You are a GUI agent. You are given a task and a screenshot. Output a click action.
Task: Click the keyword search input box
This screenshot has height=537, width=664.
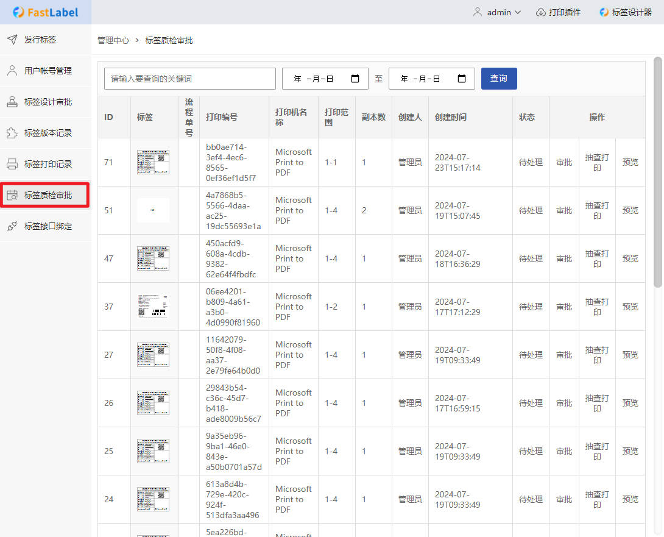[x=190, y=79]
